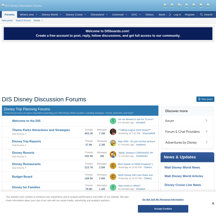Click Disney Cruise Line News link

tap(183, 185)
